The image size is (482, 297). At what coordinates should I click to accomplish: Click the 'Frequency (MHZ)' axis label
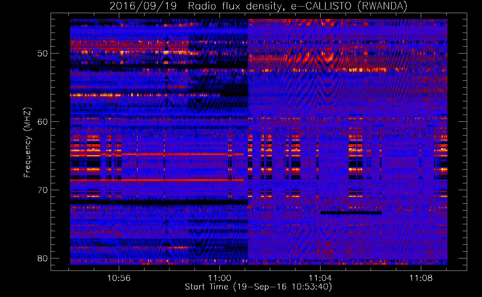coord(27,143)
